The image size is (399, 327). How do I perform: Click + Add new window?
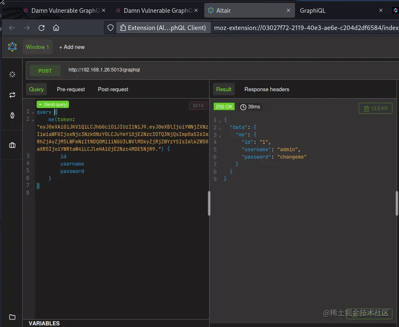72,47
